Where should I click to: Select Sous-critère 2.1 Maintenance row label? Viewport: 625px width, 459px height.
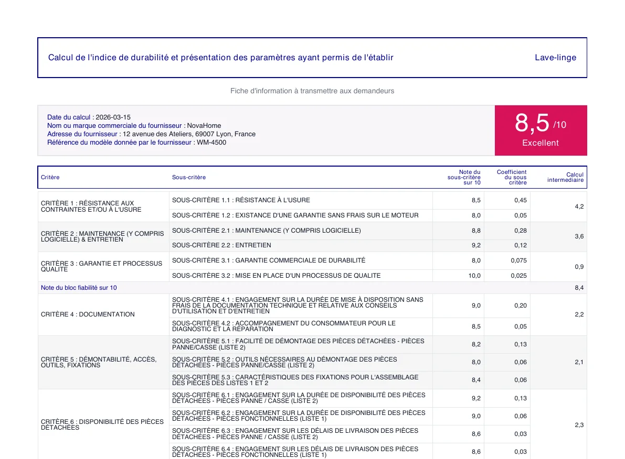point(266,230)
